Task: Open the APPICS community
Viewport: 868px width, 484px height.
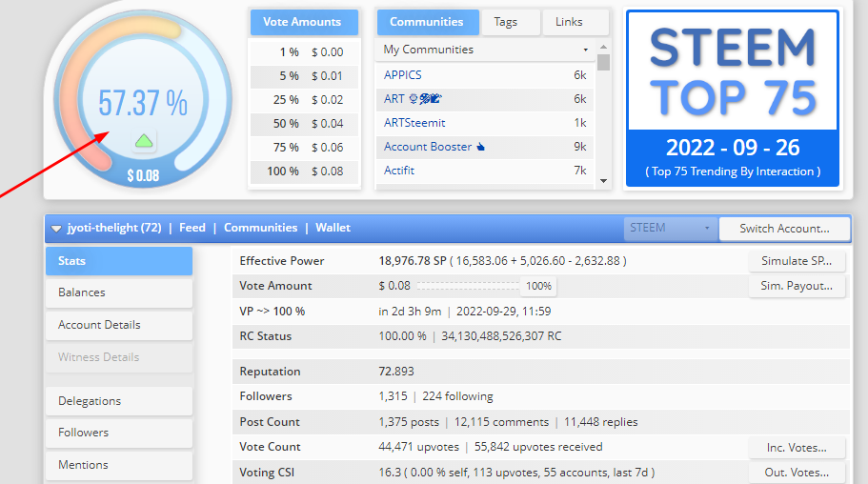Action: (x=402, y=74)
